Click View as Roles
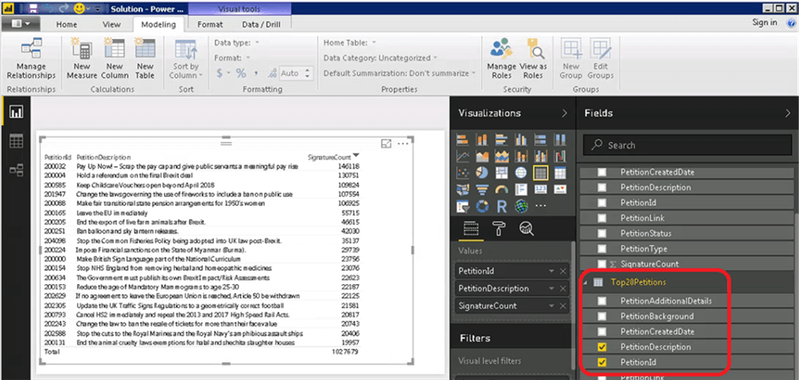This screenshot has width=799, height=380. coord(533,59)
